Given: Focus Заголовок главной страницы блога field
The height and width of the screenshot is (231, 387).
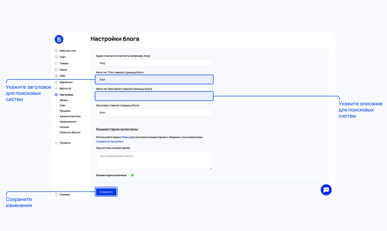Looking at the screenshot, I should (x=154, y=113).
